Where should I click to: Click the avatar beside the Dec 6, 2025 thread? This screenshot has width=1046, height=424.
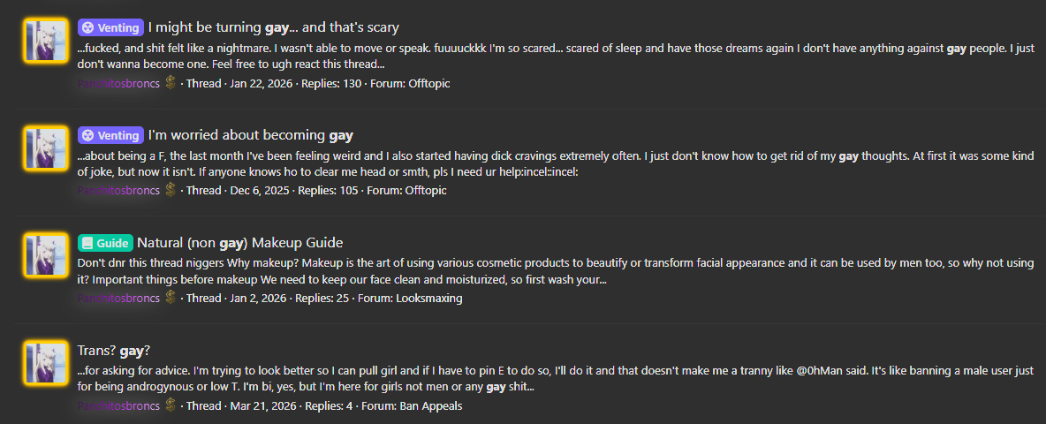[x=46, y=148]
